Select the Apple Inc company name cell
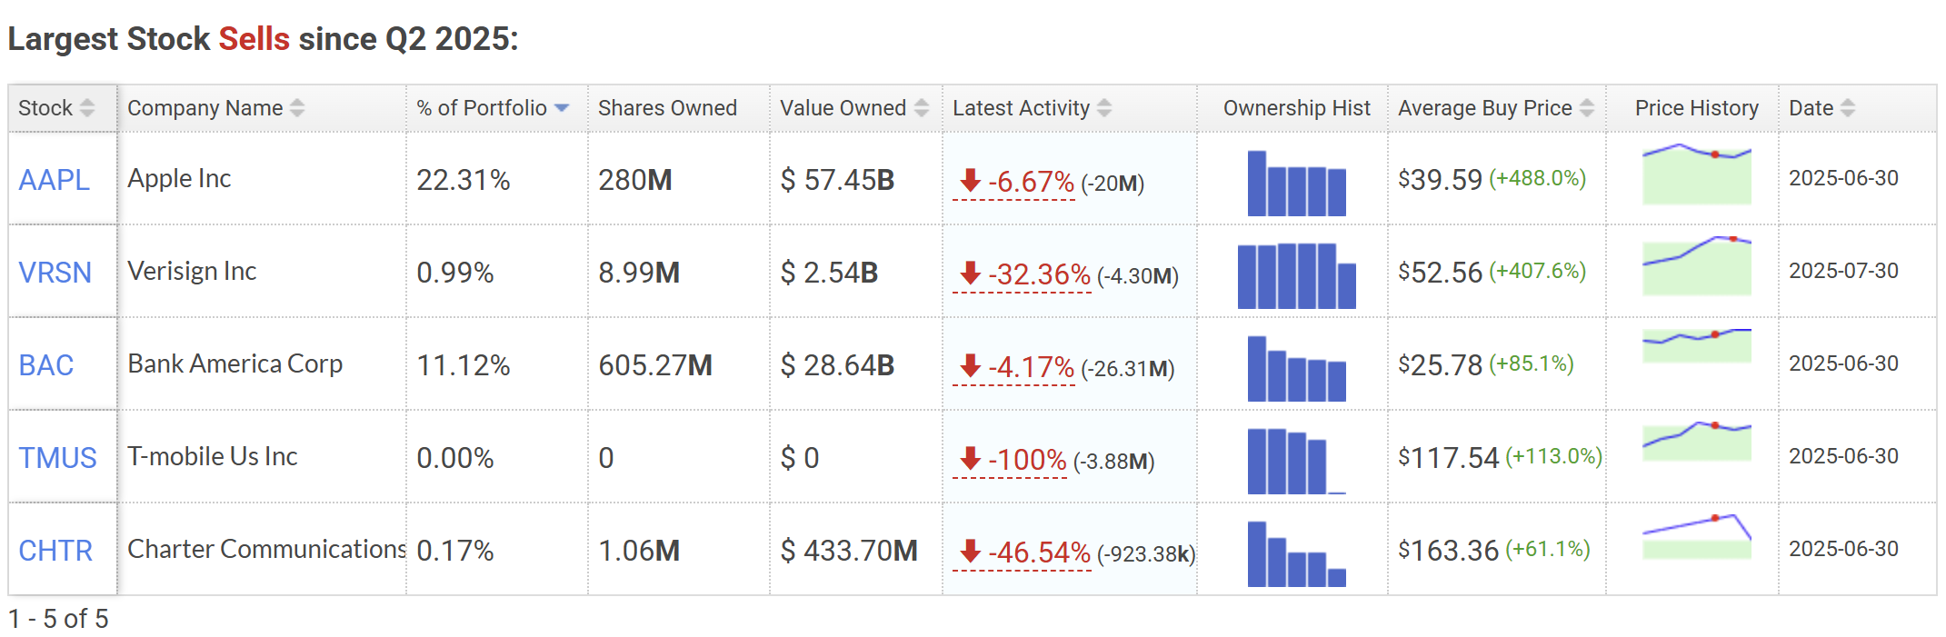The width and height of the screenshot is (1946, 637). pos(262,179)
